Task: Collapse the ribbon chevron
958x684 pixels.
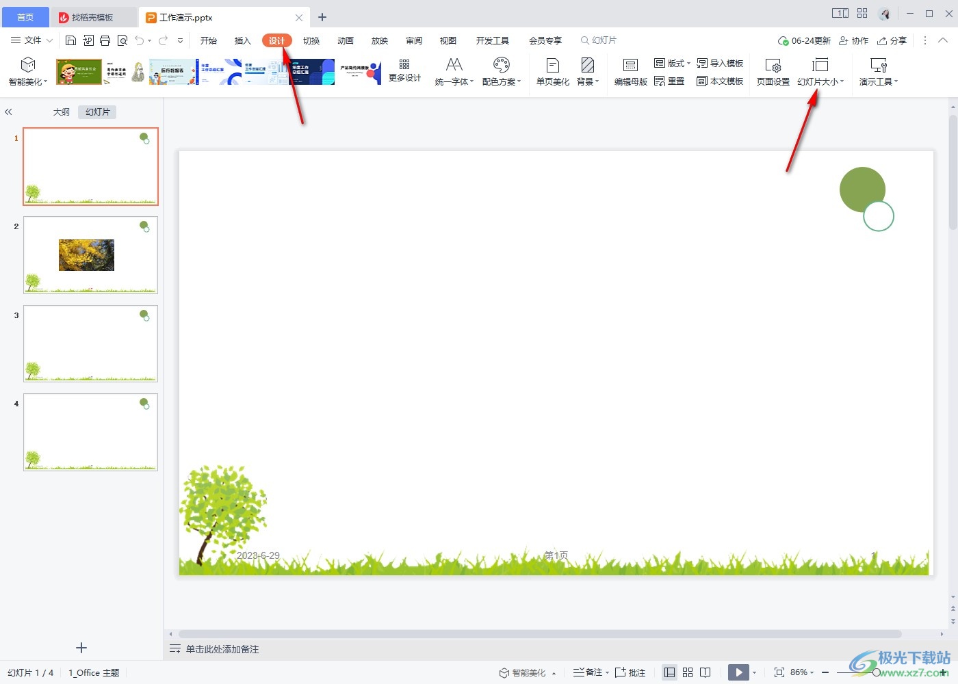Action: click(x=943, y=40)
